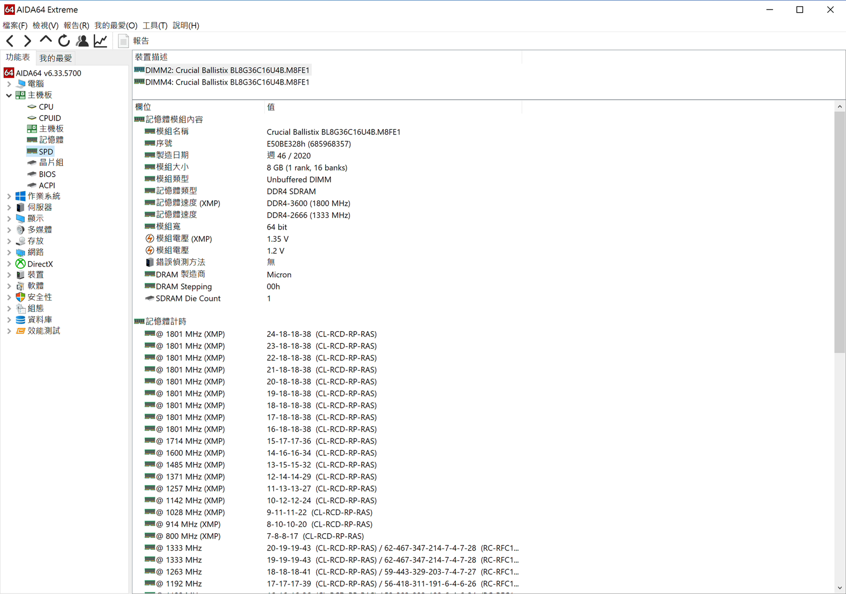Open the 檢視(V) menu
The width and height of the screenshot is (846, 594).
(45, 25)
